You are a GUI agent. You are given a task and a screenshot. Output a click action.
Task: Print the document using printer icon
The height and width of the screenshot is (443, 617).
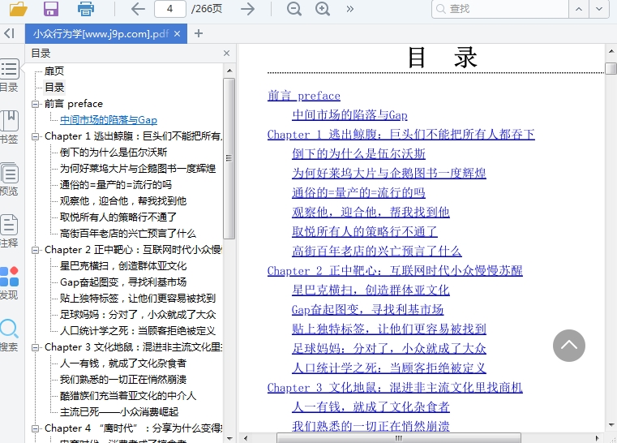pos(85,9)
